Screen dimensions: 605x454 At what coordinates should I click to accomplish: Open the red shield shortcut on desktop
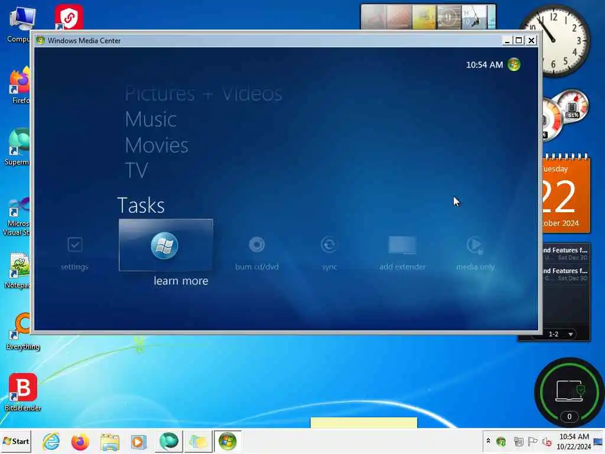pos(69,17)
